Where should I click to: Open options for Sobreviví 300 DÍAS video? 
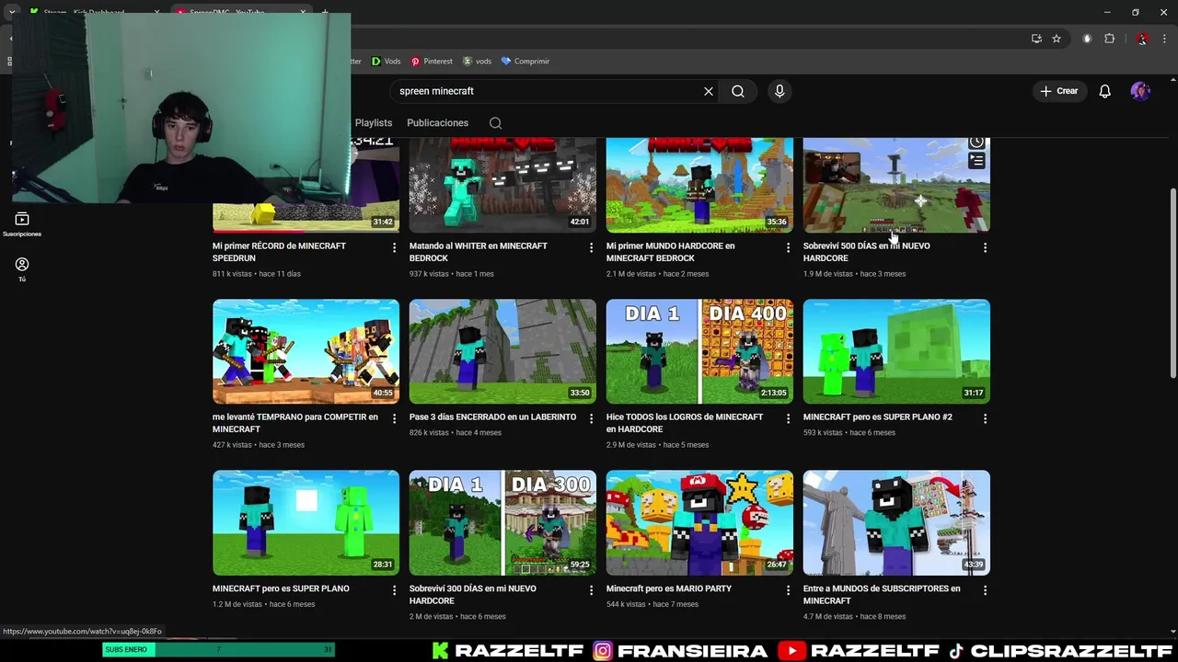591,590
